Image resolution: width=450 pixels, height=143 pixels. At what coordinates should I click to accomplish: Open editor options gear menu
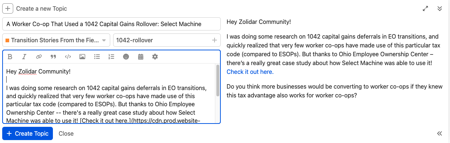(x=155, y=57)
